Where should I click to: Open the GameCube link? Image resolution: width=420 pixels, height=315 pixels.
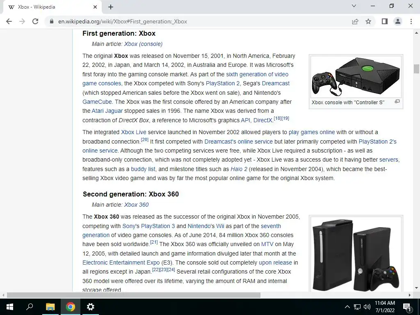(x=97, y=102)
